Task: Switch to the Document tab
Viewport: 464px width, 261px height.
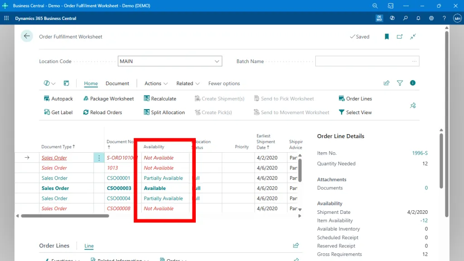Action: [x=117, y=83]
